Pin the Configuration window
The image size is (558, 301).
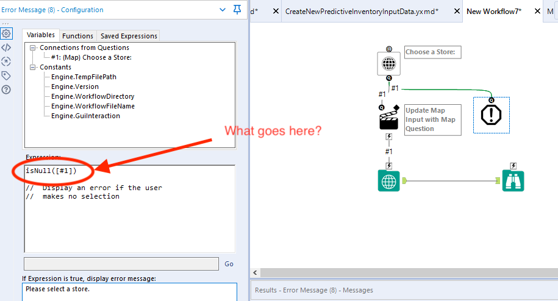tap(237, 10)
